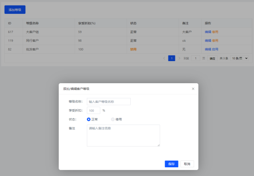Click discount value 59
The image size is (254, 176).
tap(80, 32)
